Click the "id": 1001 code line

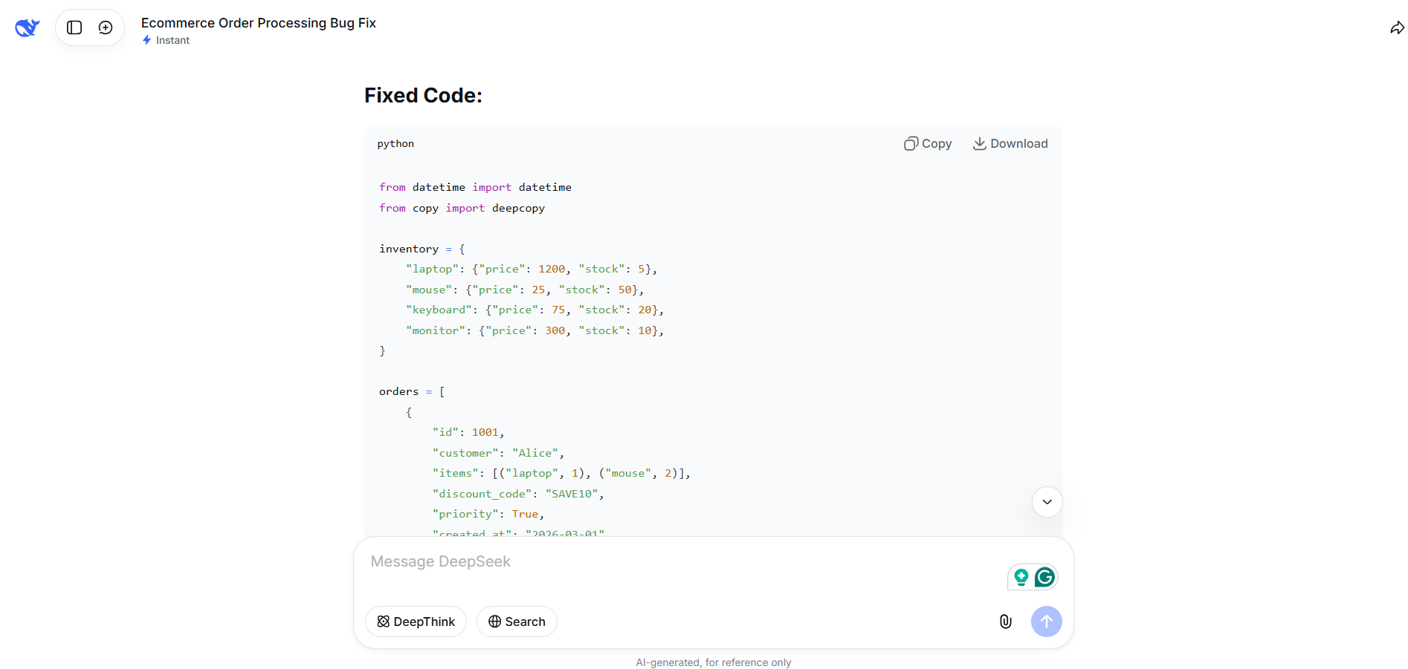[x=468, y=432]
